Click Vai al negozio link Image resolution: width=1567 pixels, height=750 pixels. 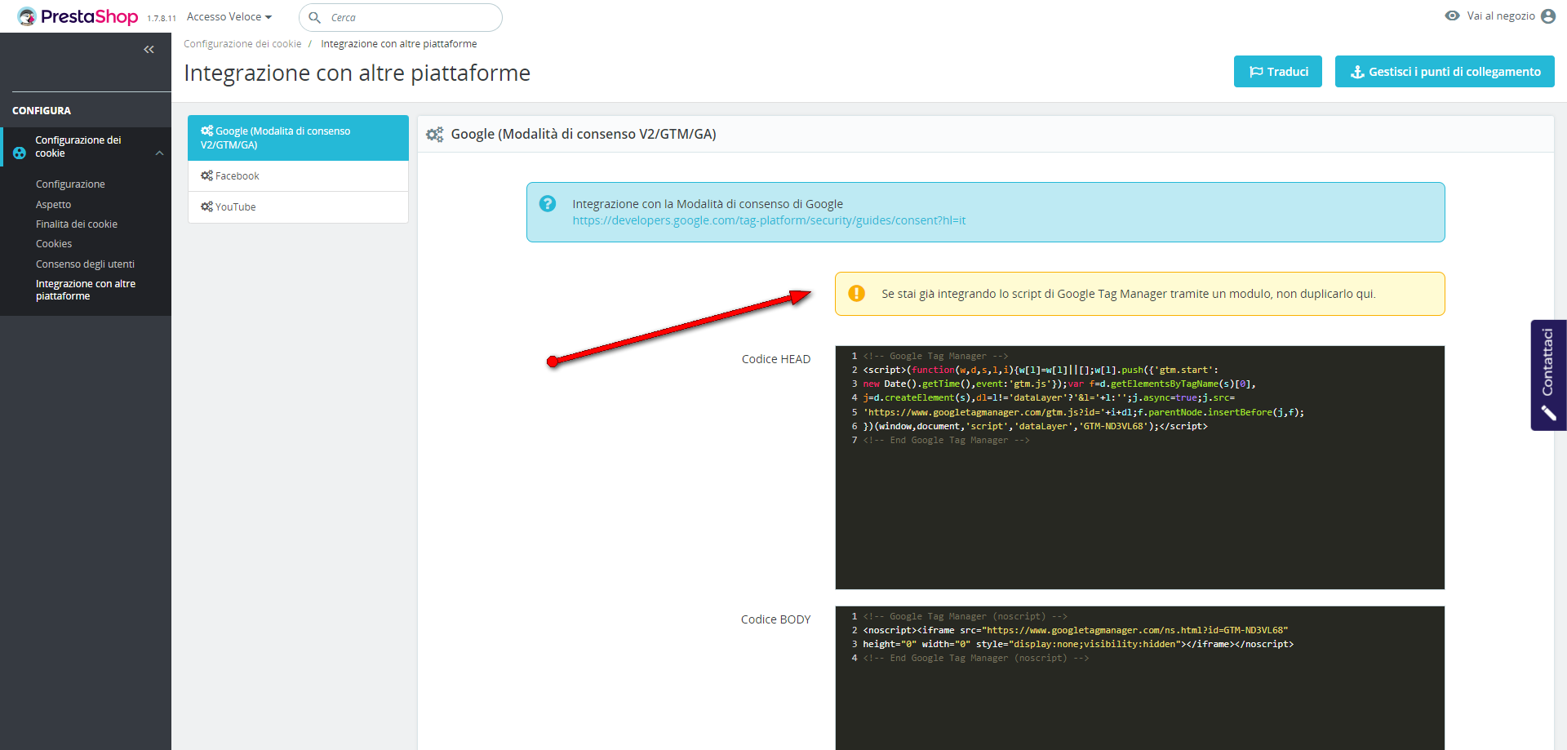[x=1501, y=16]
